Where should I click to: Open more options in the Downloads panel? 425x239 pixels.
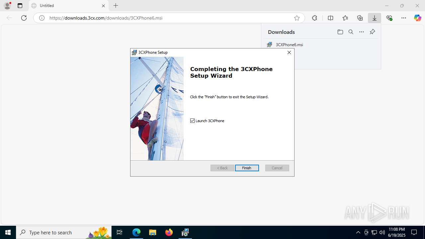click(362, 32)
